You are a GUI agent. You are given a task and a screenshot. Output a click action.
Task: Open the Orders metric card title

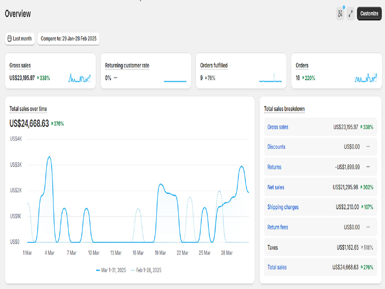(x=302, y=66)
